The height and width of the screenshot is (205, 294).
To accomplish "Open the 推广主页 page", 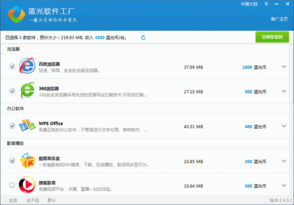I will pos(279,19).
